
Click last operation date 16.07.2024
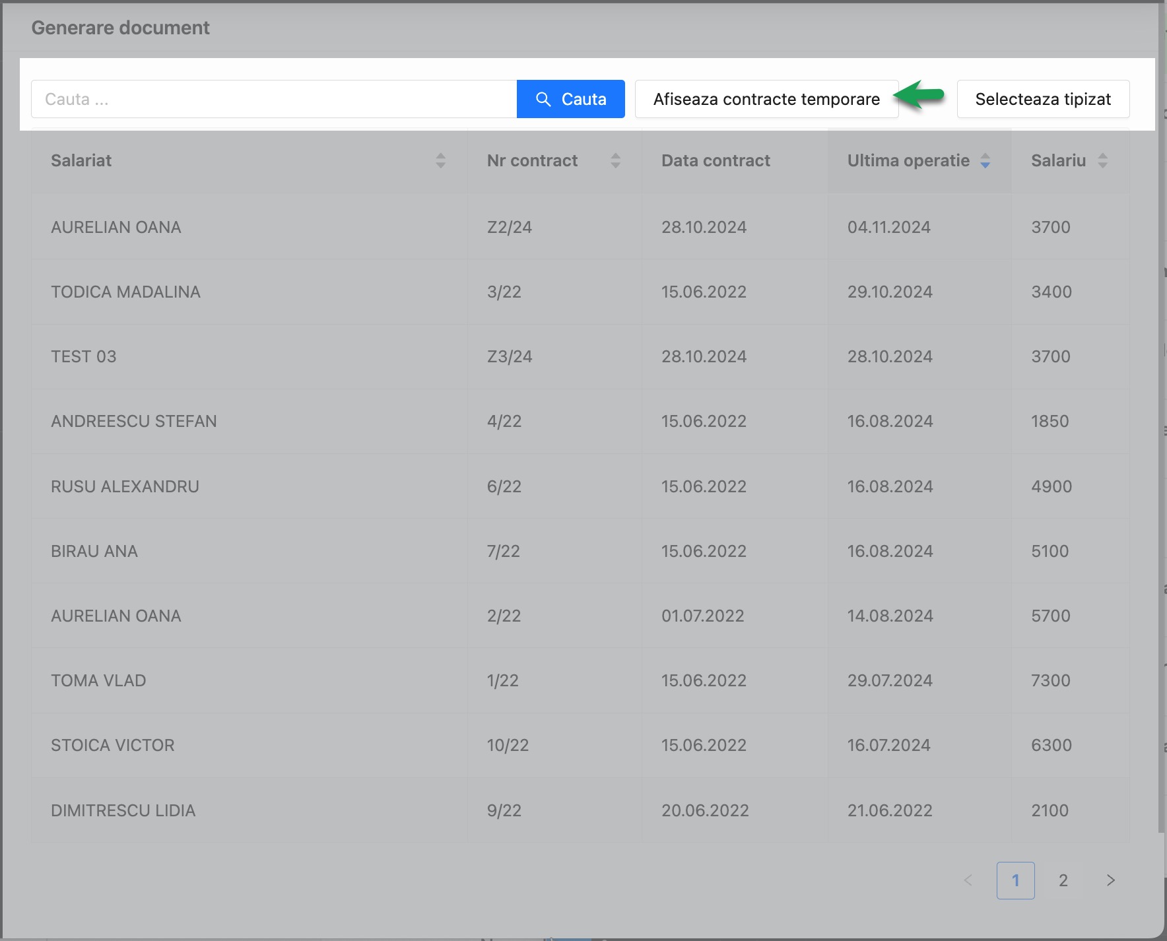(x=888, y=745)
